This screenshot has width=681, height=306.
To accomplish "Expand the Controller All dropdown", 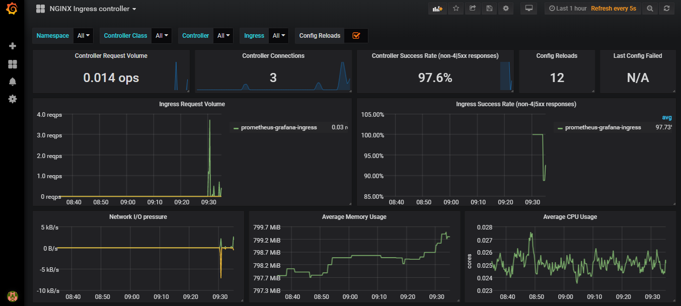I will tap(223, 36).
